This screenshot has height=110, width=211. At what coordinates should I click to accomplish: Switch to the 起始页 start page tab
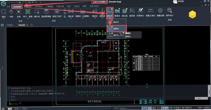pyautogui.click(x=10, y=25)
